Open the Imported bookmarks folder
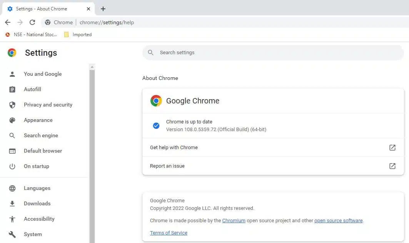 click(78, 35)
